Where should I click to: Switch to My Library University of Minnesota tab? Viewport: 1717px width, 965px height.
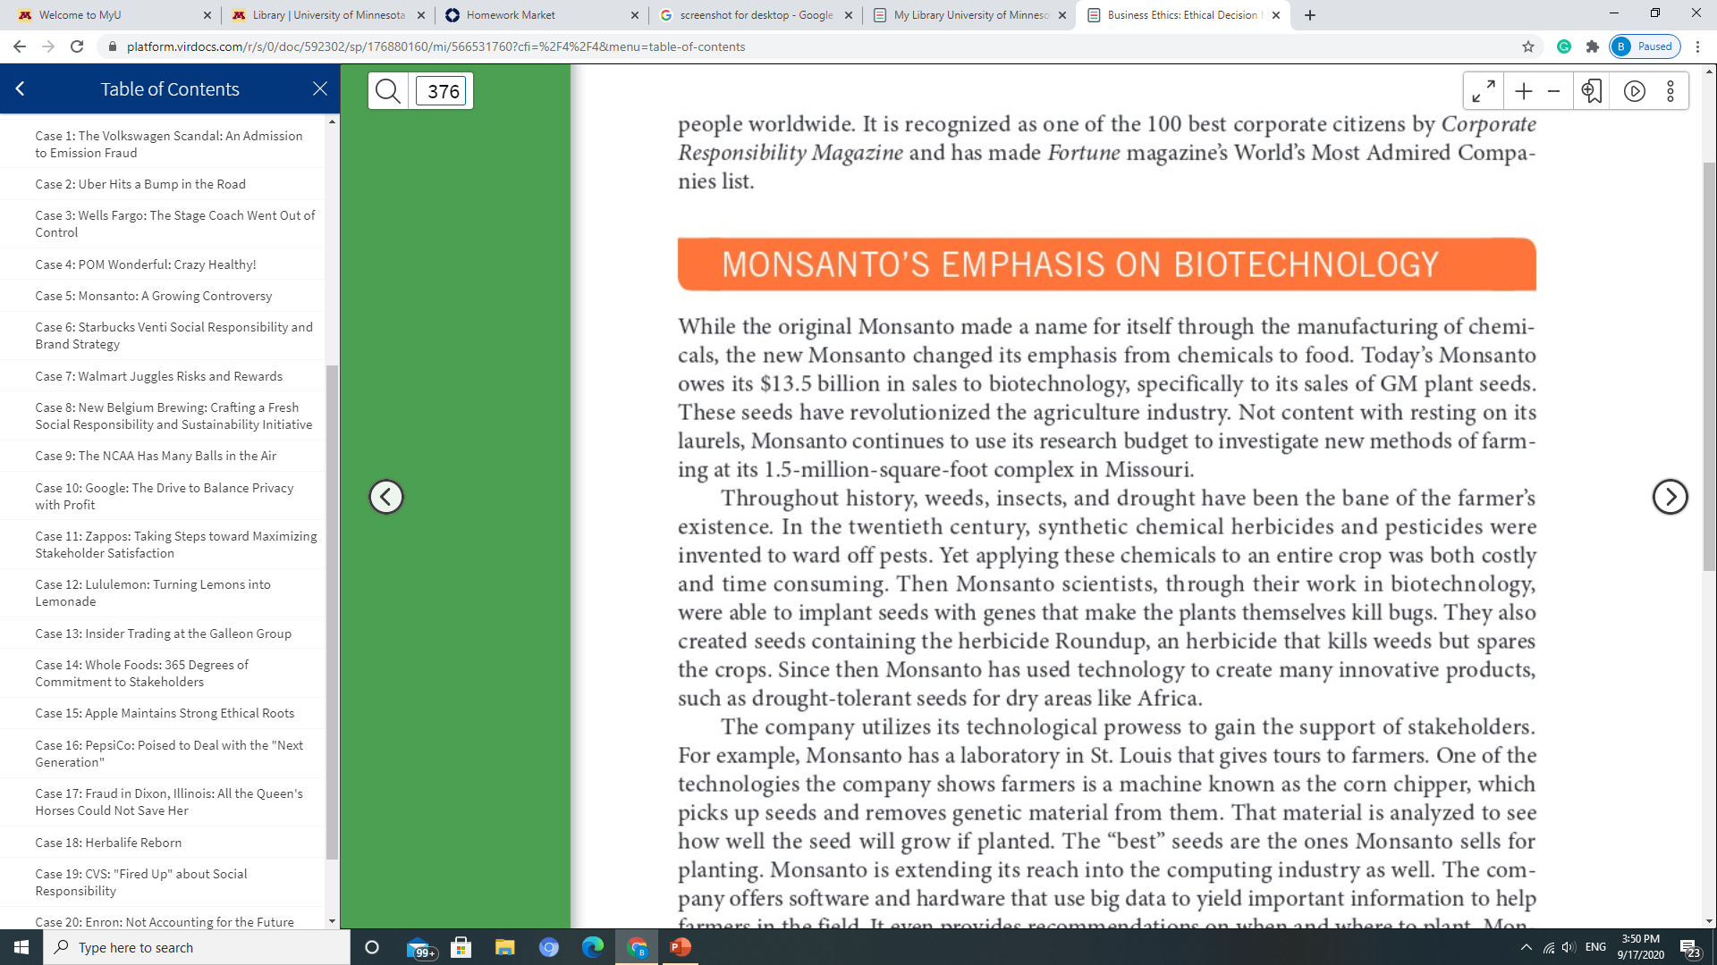[969, 15]
